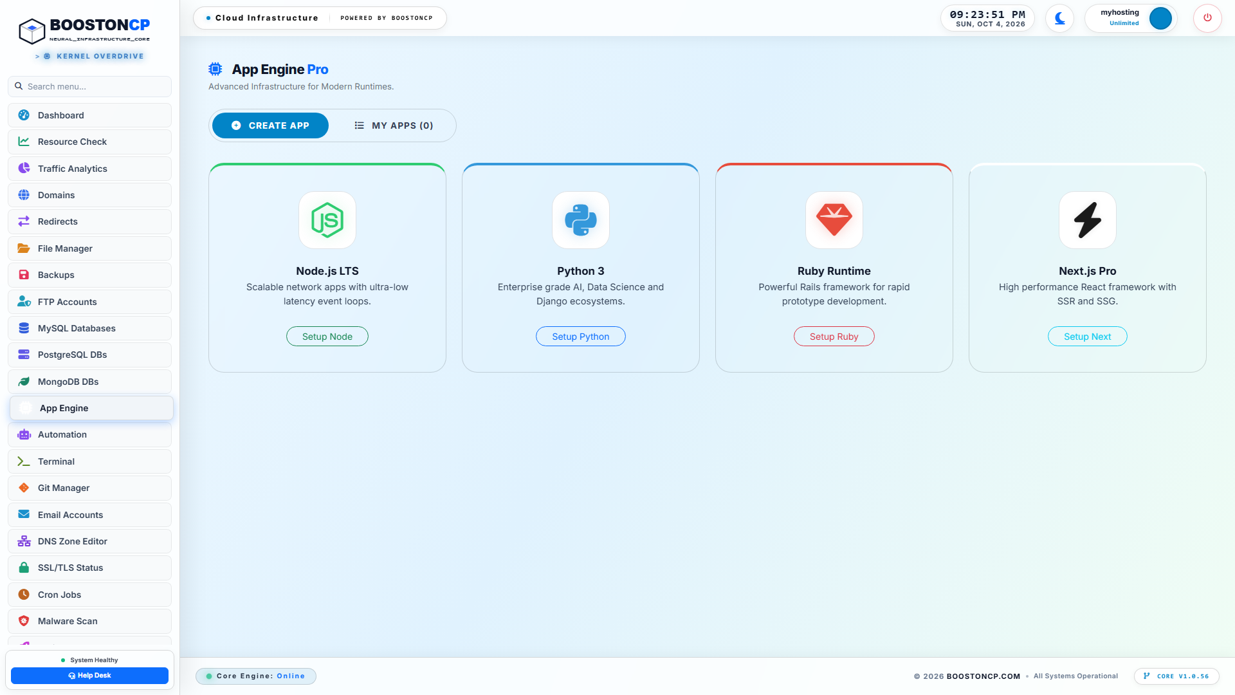Click the Email Accounts envelope icon
The height and width of the screenshot is (695, 1235).
(24, 515)
